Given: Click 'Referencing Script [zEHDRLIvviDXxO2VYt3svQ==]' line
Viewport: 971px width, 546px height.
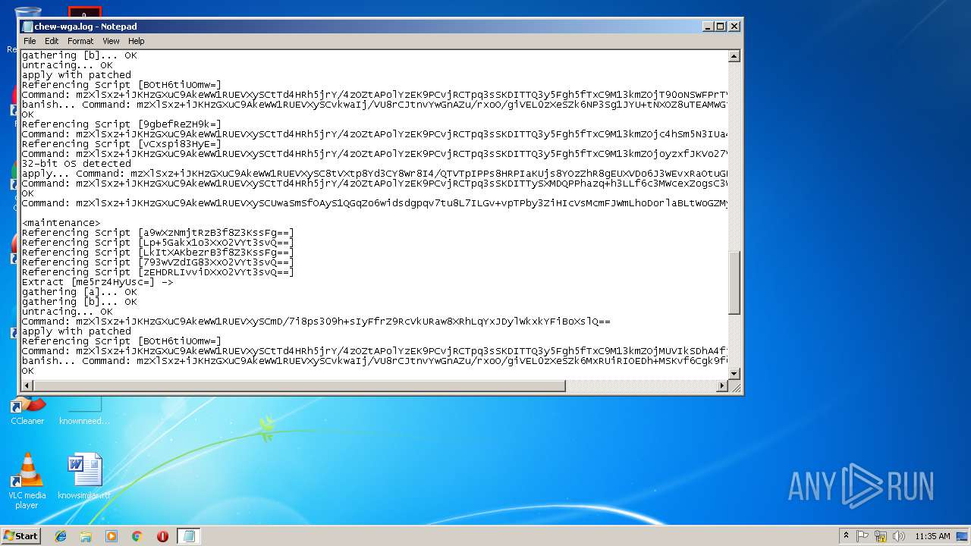Looking at the screenshot, I should (x=158, y=272).
